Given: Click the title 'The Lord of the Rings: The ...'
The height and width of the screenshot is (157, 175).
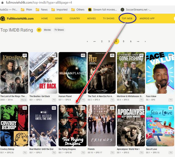Looking at the screenshot, I should point(13,96).
